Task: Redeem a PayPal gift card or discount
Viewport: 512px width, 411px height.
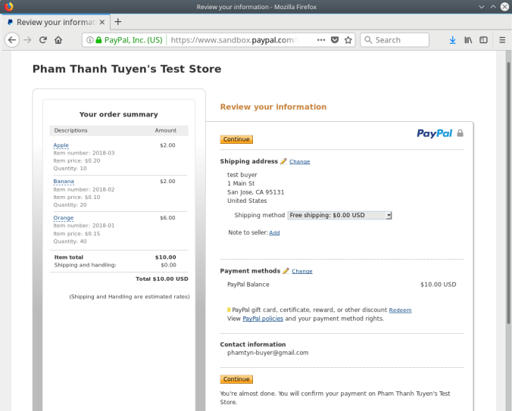Action: point(400,310)
